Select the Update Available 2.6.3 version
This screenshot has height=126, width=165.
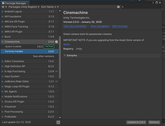(30, 46)
